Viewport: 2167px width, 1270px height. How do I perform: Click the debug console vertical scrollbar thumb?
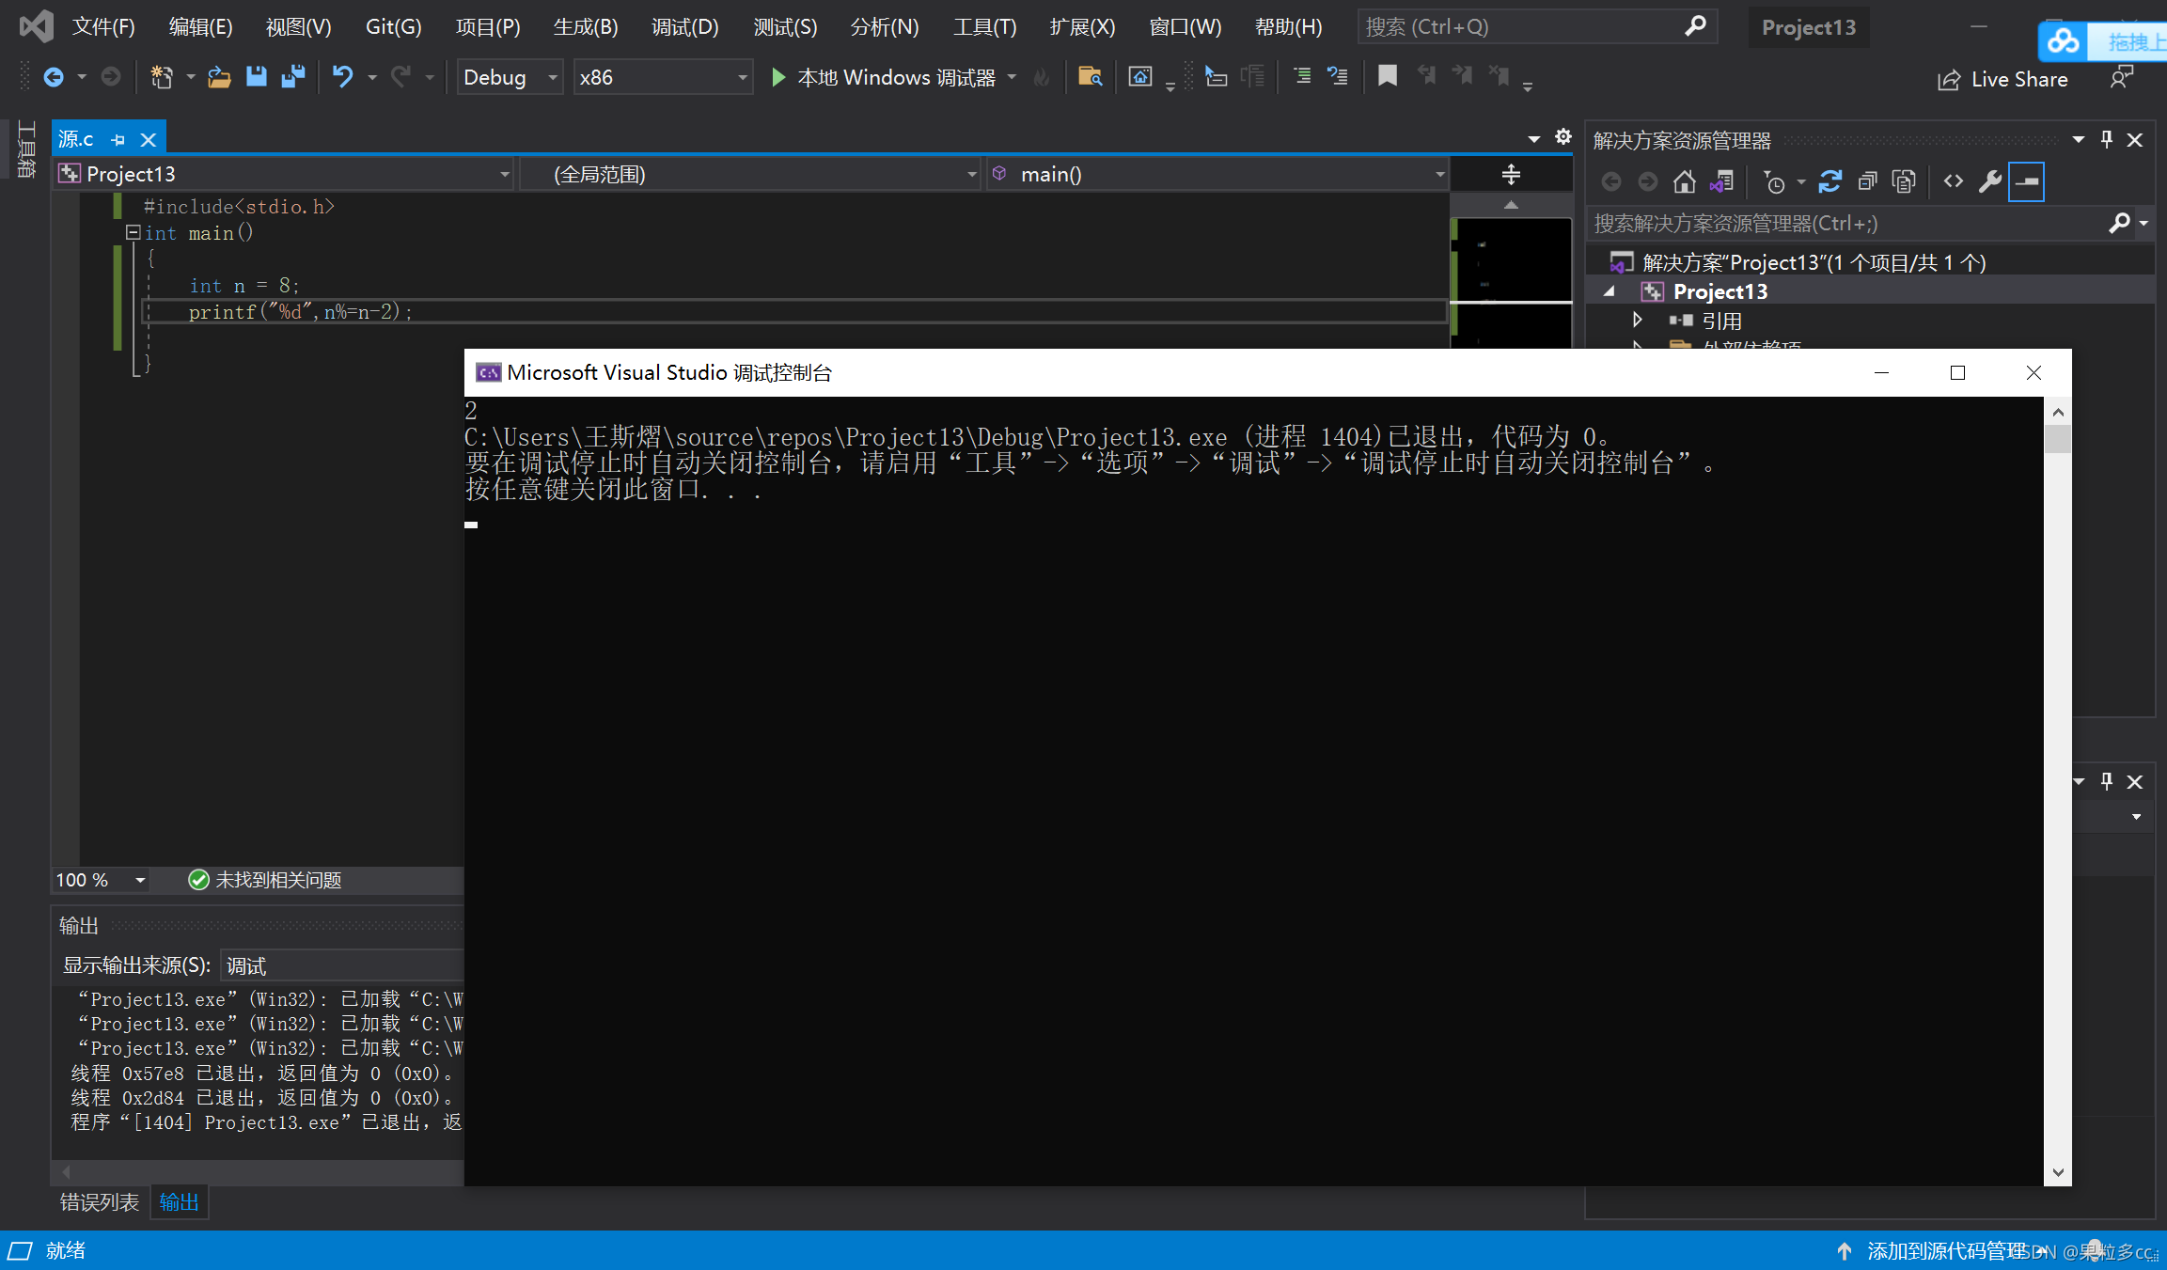pos(2058,439)
